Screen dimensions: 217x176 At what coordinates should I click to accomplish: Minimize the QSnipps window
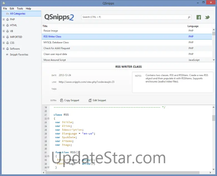coord(198,3)
